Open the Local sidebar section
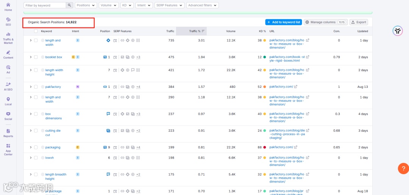The image size is (409, 195). (x=8, y=101)
